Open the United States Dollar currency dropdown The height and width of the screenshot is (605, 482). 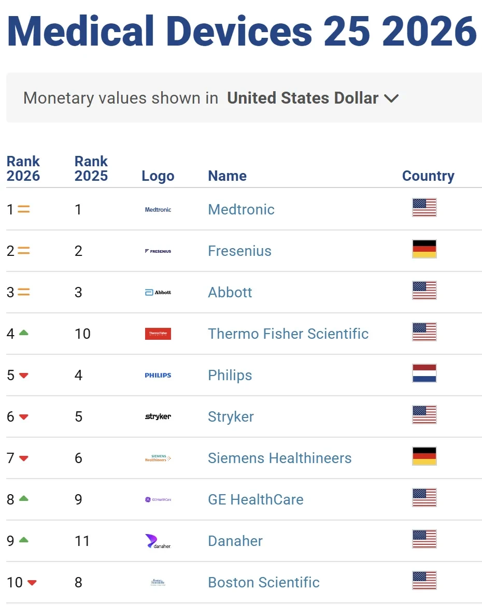click(313, 98)
